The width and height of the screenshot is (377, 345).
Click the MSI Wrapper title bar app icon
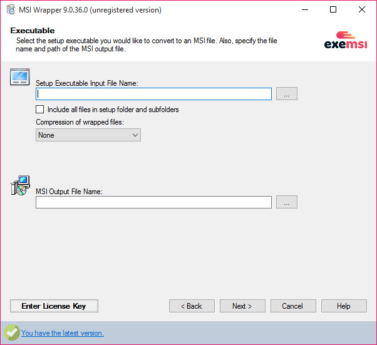11,10
